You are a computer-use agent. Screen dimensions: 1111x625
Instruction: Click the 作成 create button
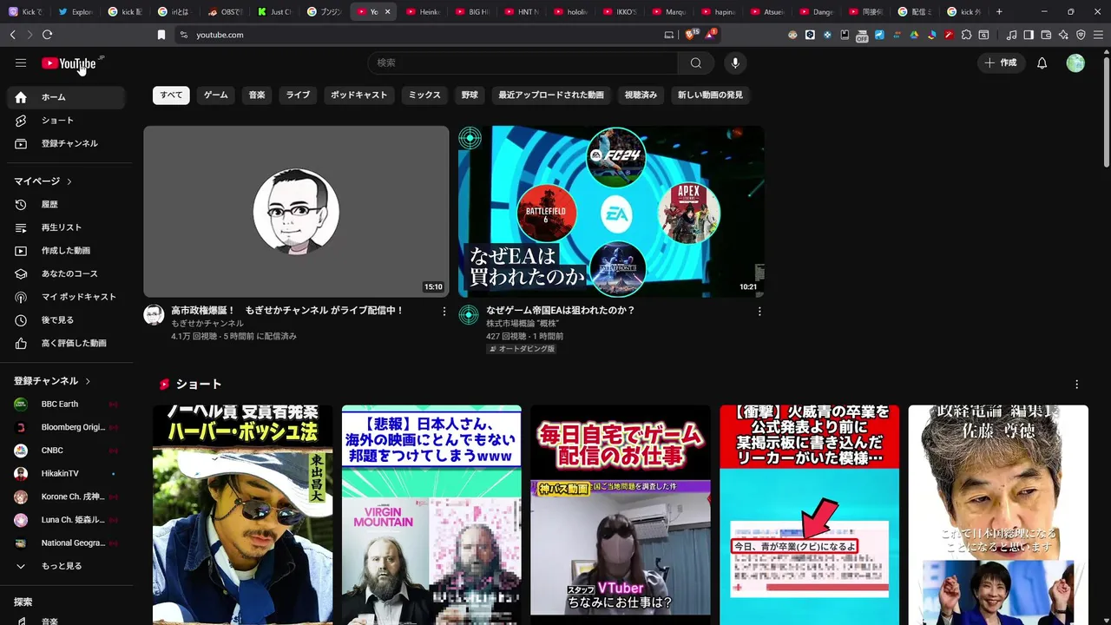[1000, 62]
